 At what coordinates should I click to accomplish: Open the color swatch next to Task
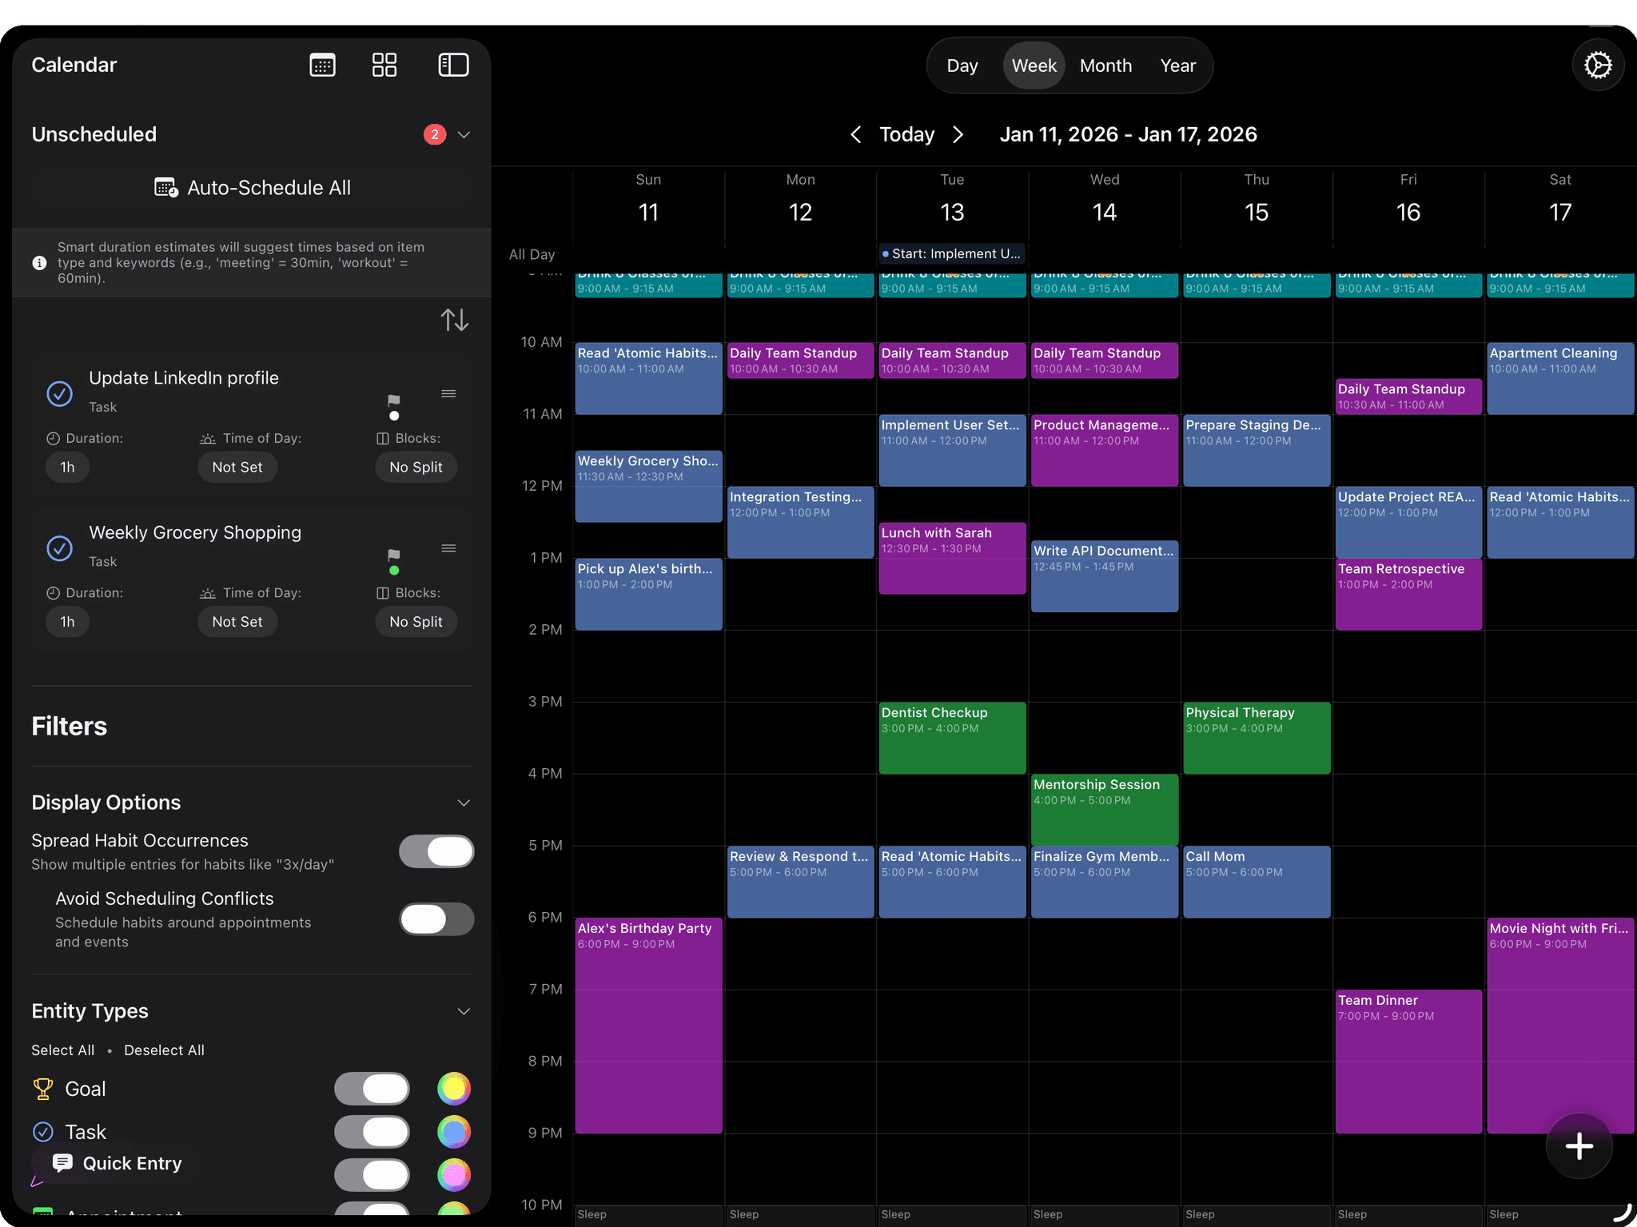click(x=453, y=1132)
